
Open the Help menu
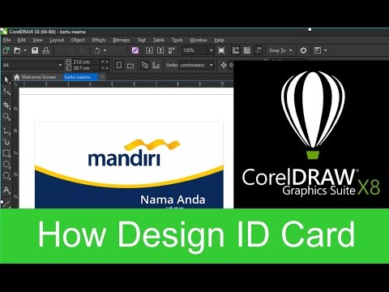pos(219,40)
